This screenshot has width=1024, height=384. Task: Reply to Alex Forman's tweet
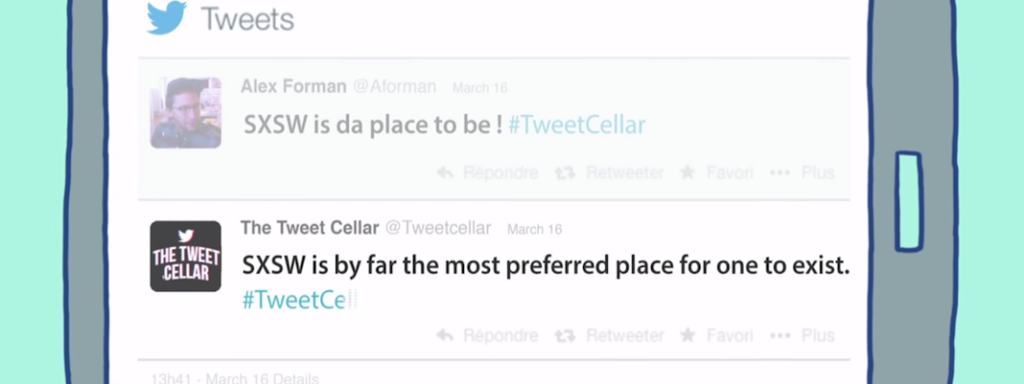pyautogui.click(x=487, y=173)
